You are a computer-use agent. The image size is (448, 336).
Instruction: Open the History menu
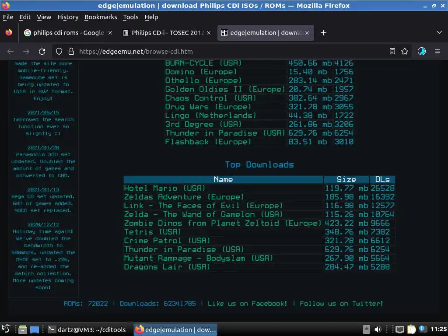click(68, 17)
